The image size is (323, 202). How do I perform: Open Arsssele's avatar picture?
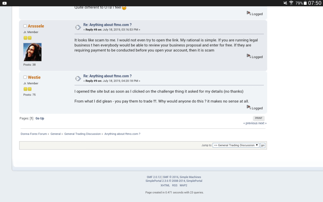(32, 52)
